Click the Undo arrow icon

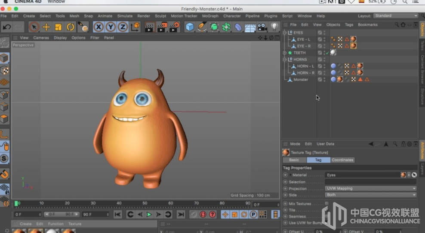(x=7, y=27)
